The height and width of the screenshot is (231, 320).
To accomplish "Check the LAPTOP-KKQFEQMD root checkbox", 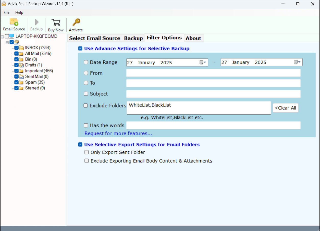I will [7, 36].
